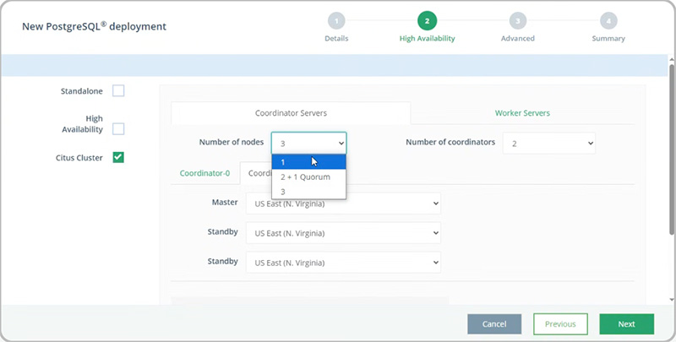Open the Master region dropdown
This screenshot has height=342, width=676.
[x=343, y=204]
